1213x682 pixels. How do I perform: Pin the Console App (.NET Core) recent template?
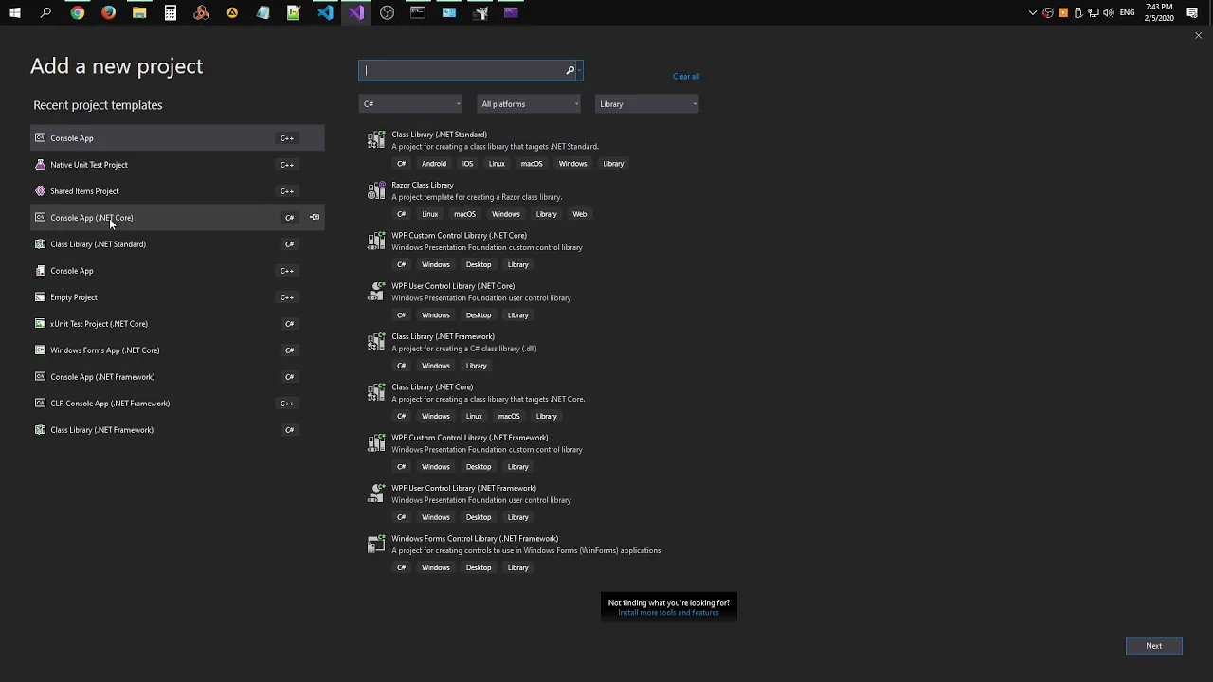[315, 217]
